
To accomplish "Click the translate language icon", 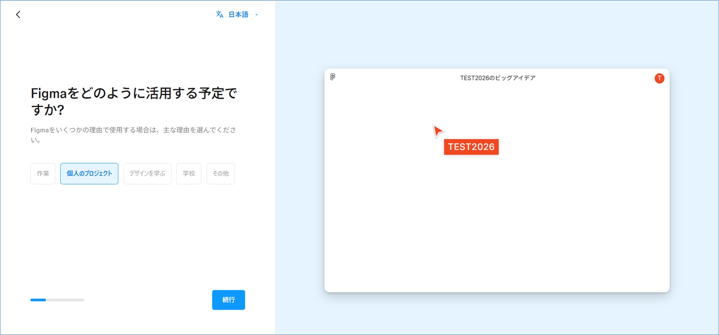I will click(x=220, y=15).
